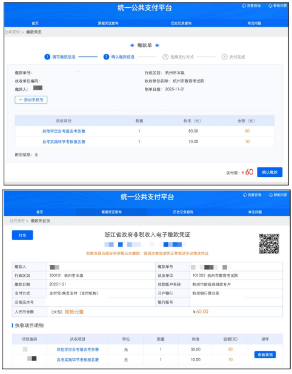Click step 3 选择支付方式

tap(178, 57)
